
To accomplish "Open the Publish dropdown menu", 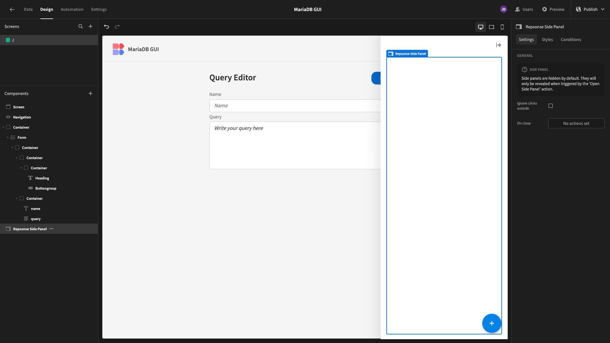I will 590,9.
